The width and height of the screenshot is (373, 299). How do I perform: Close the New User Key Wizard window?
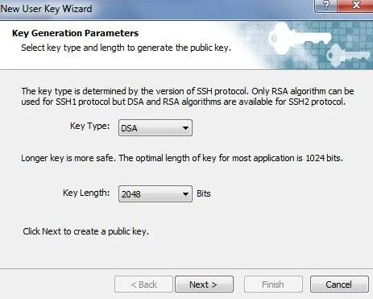click(x=355, y=6)
